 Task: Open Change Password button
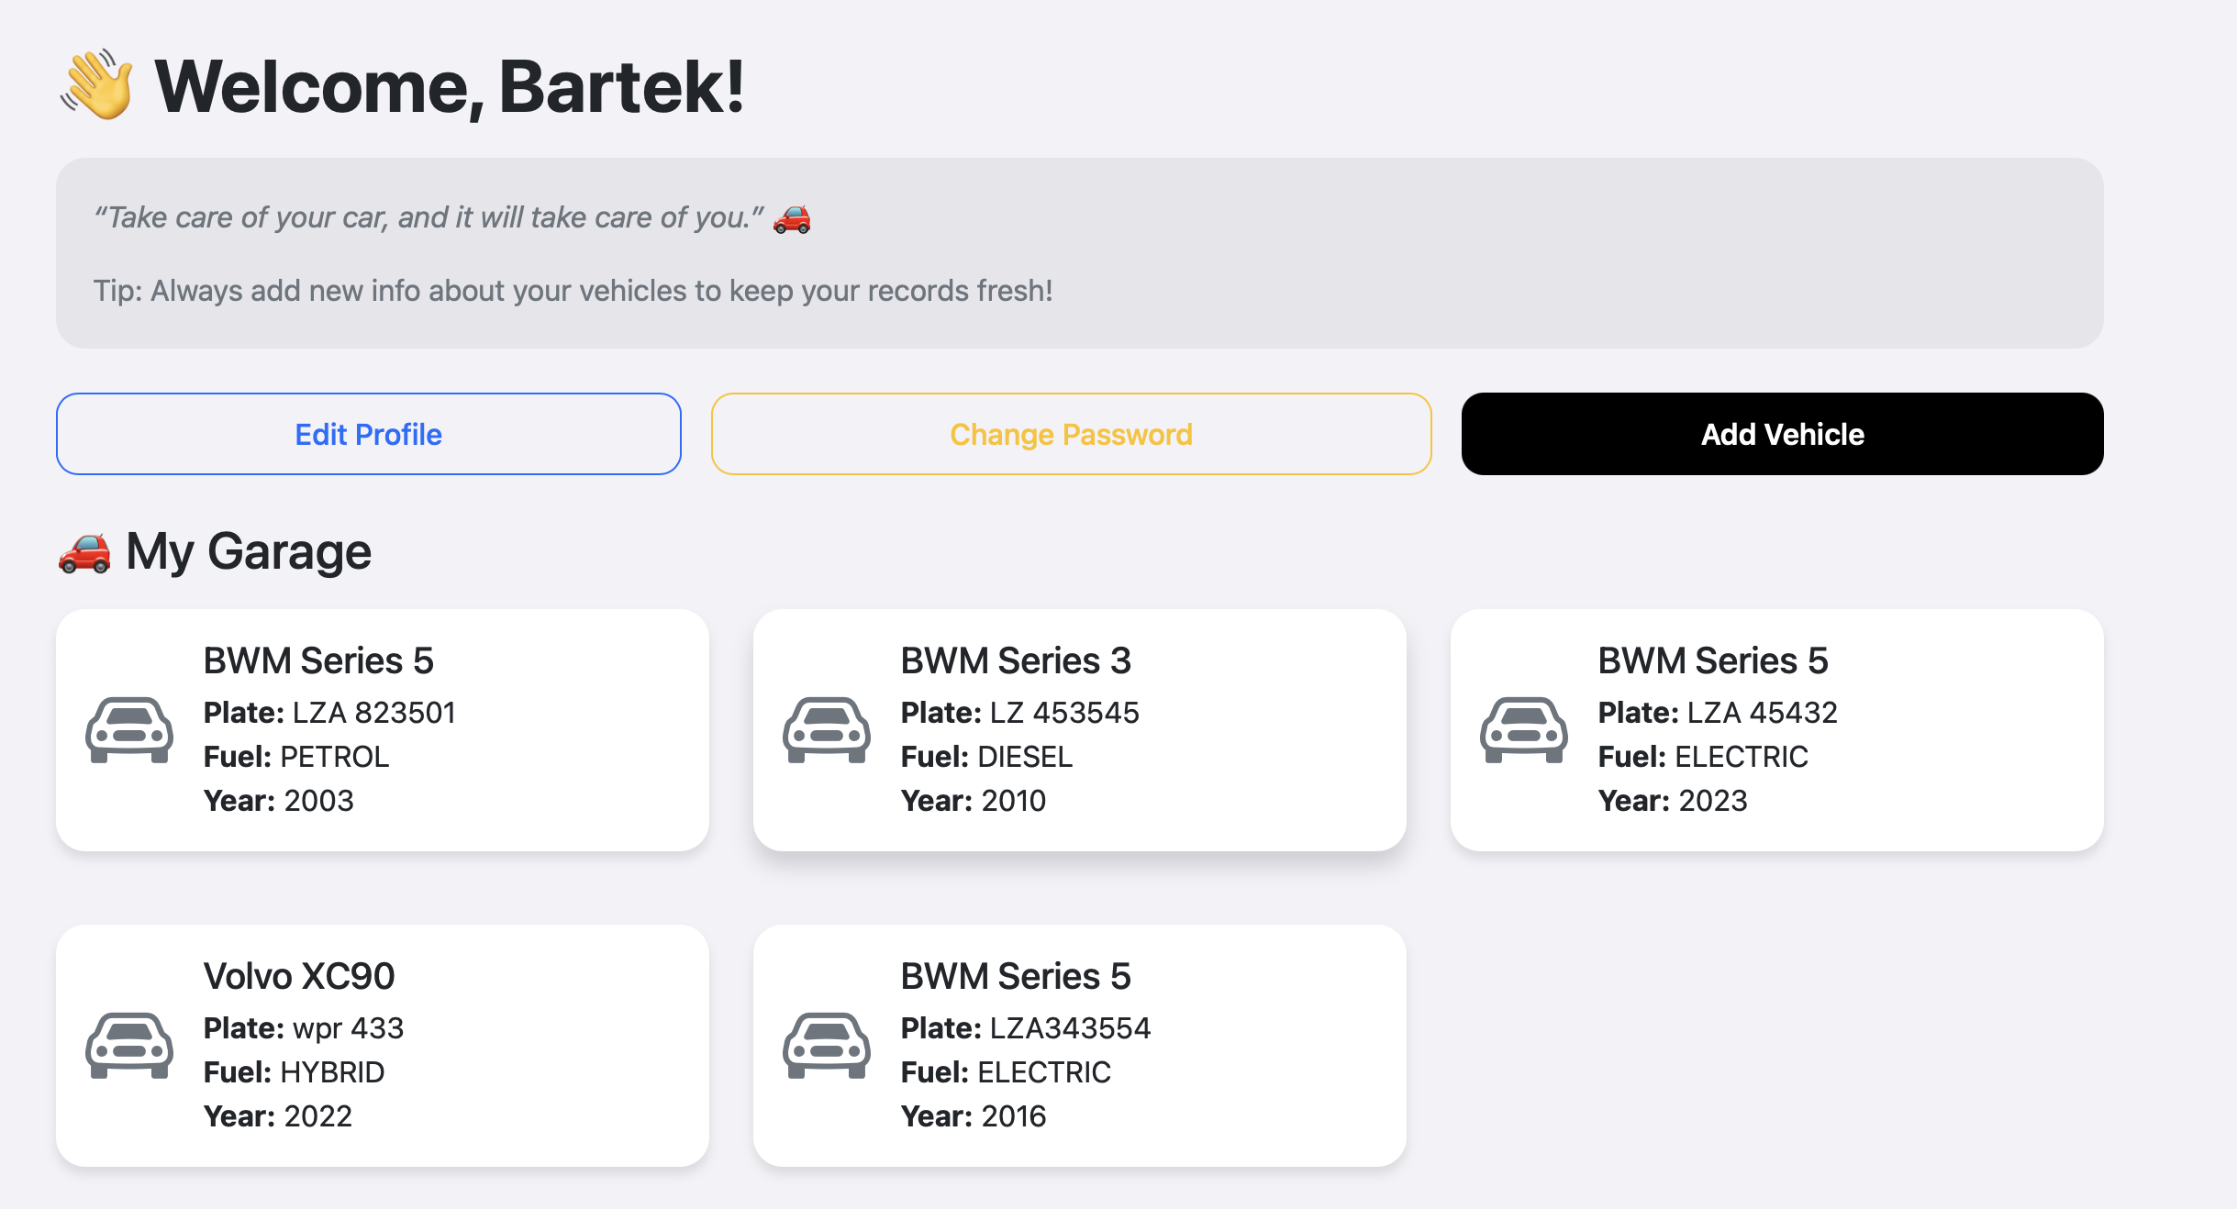click(x=1072, y=434)
